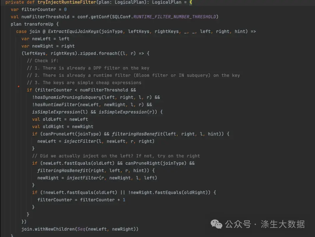The width and height of the screenshot is (315, 237).
Task: Click the red breakpoint dot in the gutter
Action: 18,86
